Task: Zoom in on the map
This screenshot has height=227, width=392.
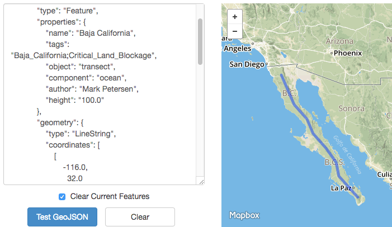Action: point(235,17)
